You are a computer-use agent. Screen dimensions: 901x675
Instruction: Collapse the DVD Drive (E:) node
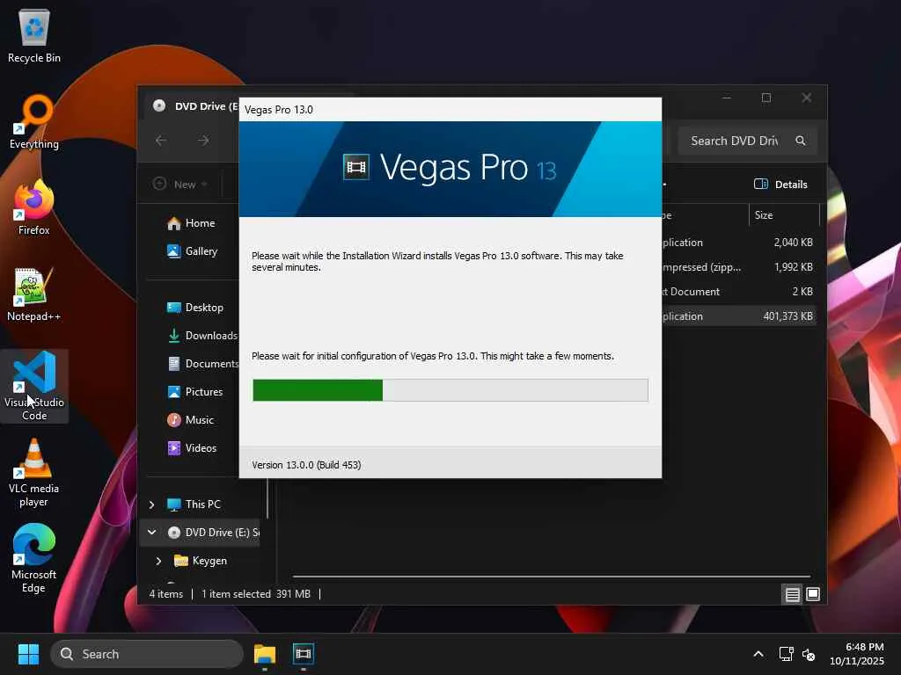pos(151,532)
